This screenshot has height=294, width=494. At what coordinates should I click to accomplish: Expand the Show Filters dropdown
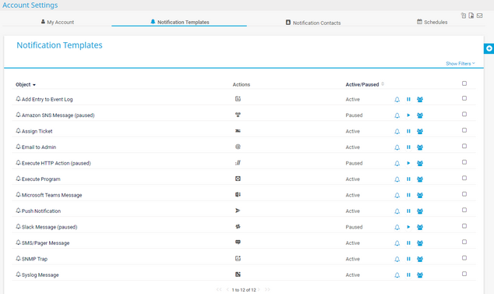tap(460, 64)
